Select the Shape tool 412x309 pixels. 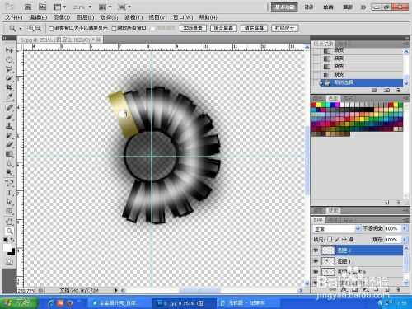tap(9, 211)
